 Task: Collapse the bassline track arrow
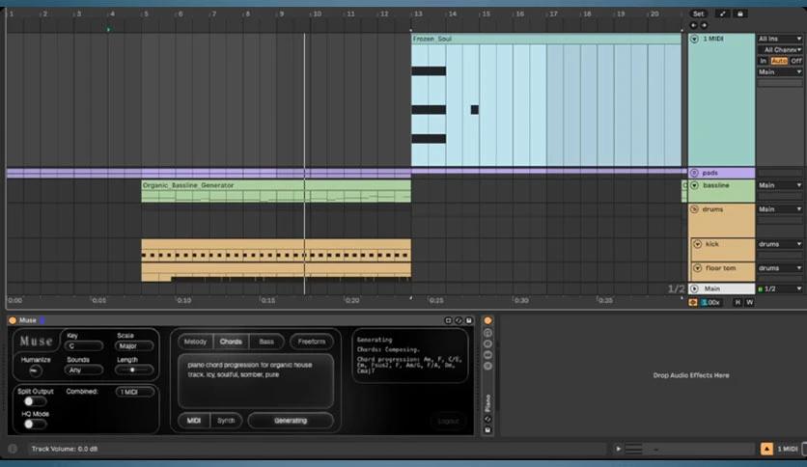click(694, 185)
